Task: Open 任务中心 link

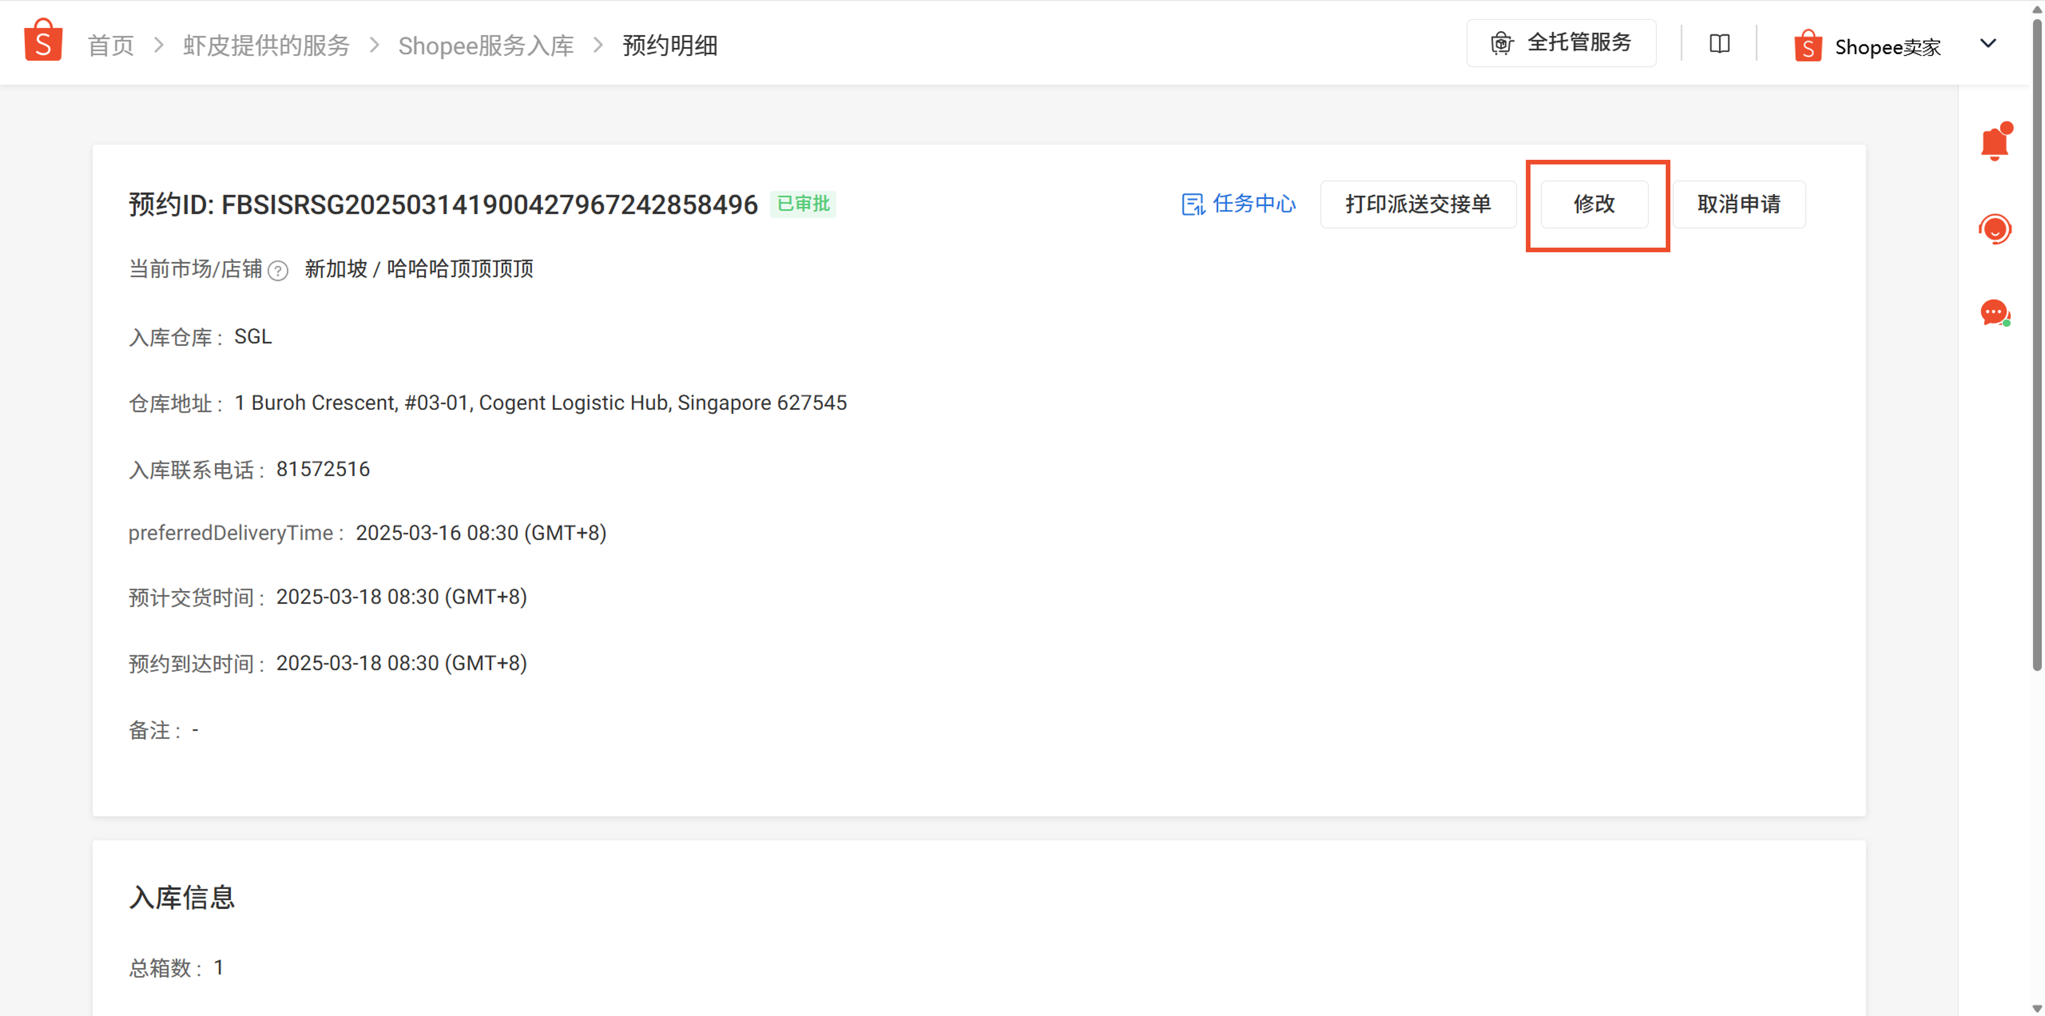Action: pyautogui.click(x=1253, y=205)
